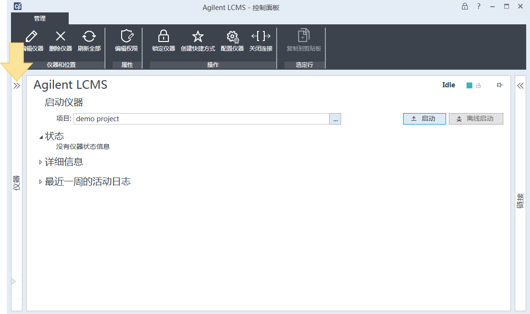Click the teal Idle status square
530x314 pixels.
coord(469,85)
